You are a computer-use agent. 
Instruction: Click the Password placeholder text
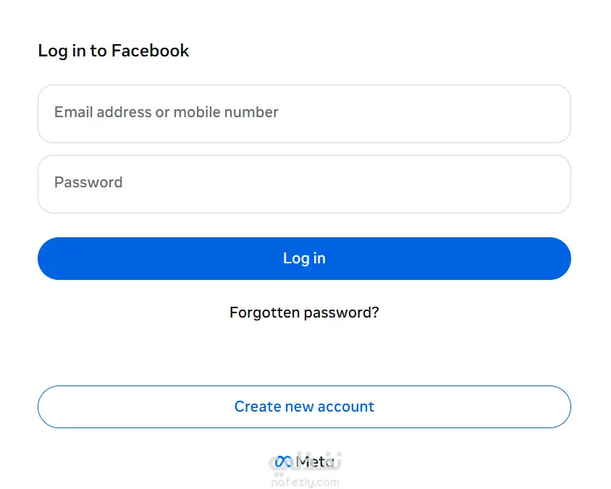coord(88,182)
